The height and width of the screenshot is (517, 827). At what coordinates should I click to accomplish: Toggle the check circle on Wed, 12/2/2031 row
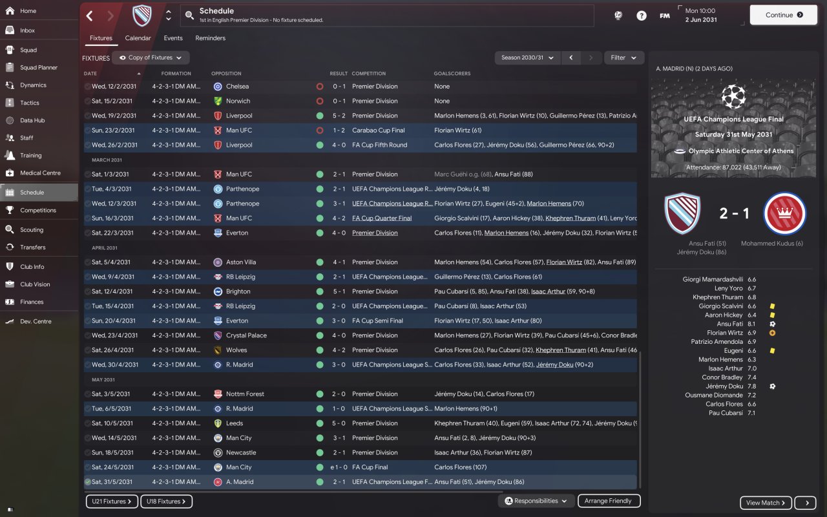pos(88,86)
